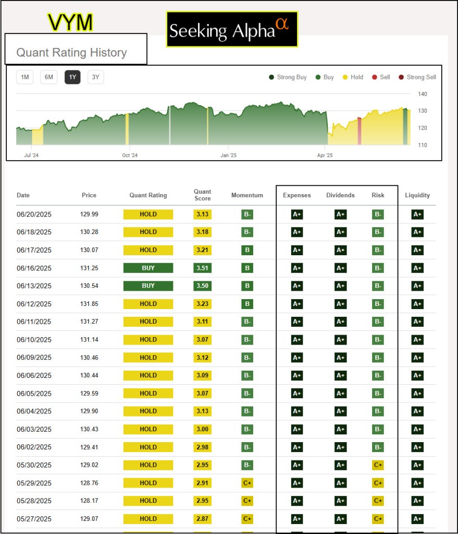Click the Date column header
Screen dimensions: 458x534
pos(23,195)
